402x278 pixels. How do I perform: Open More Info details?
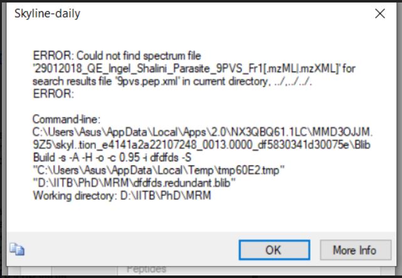pyautogui.click(x=354, y=250)
